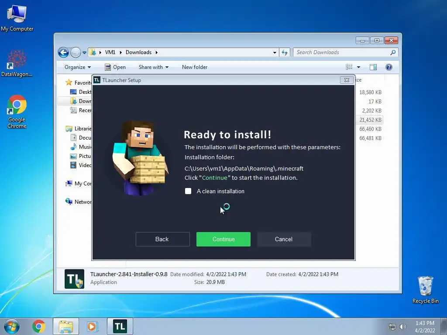Open the DataWagon desktop shortcut
Screen dimensions: 447x335
pyautogui.click(x=17, y=63)
